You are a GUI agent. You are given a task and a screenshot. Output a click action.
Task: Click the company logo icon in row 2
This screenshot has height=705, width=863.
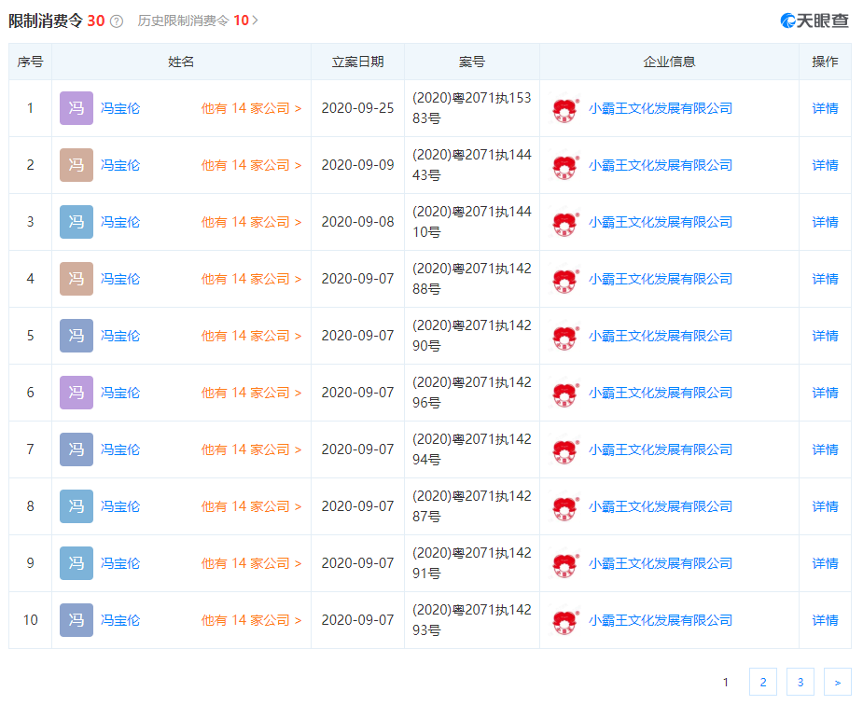point(565,166)
